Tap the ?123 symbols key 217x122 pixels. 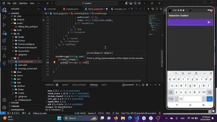(171, 99)
